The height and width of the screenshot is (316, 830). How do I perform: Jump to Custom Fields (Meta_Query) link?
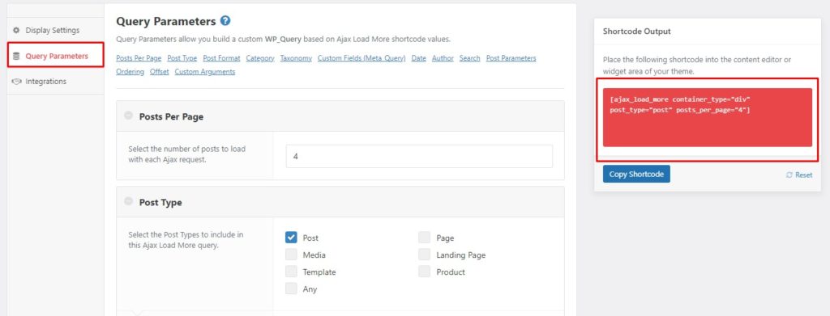click(362, 58)
